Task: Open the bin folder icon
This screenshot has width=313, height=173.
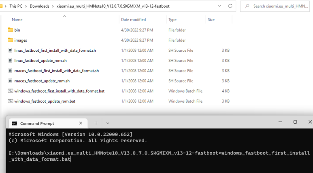Action: [11, 30]
